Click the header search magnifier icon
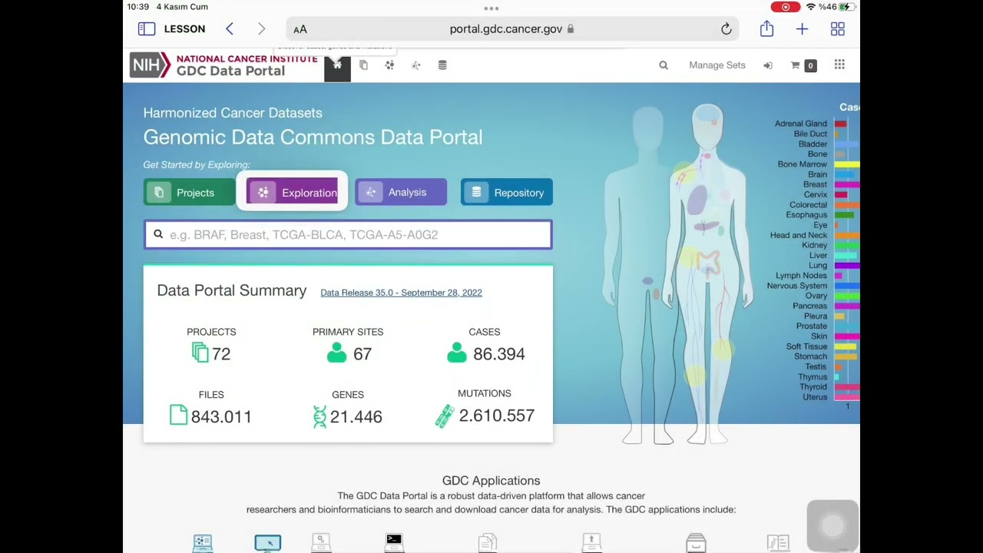Viewport: 983px width, 553px height. [664, 65]
